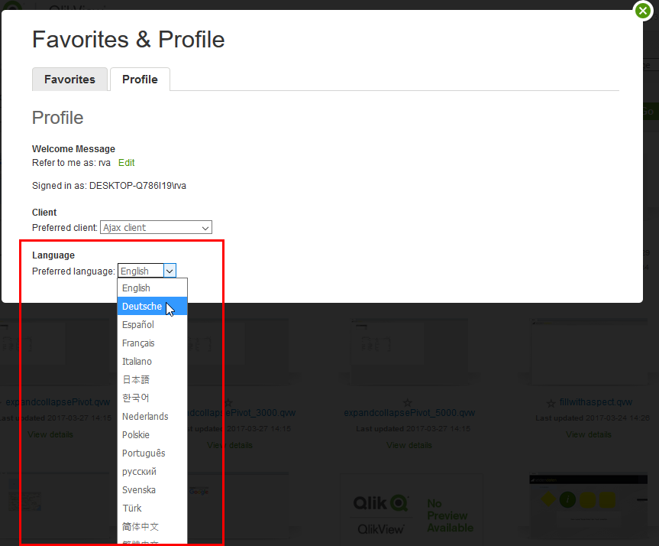659x546 pixels.
Task: Choose Türk from the language list
Action: (152, 508)
